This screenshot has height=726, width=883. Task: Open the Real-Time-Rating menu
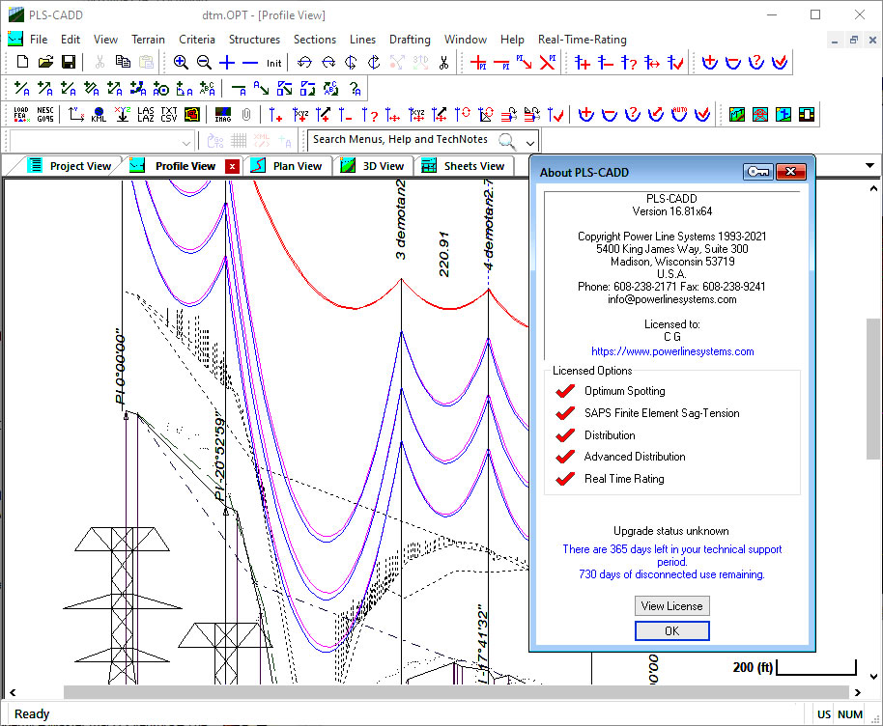[x=583, y=40]
